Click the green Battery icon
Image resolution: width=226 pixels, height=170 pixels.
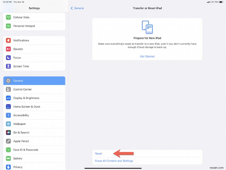8,158
